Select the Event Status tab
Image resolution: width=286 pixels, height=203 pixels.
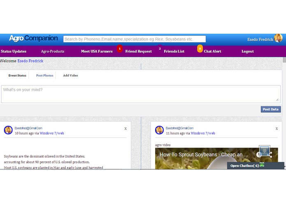click(x=17, y=75)
